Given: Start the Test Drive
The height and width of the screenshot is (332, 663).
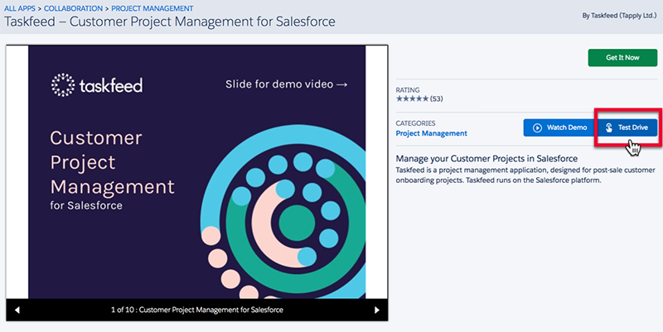Looking at the screenshot, I should pos(627,128).
